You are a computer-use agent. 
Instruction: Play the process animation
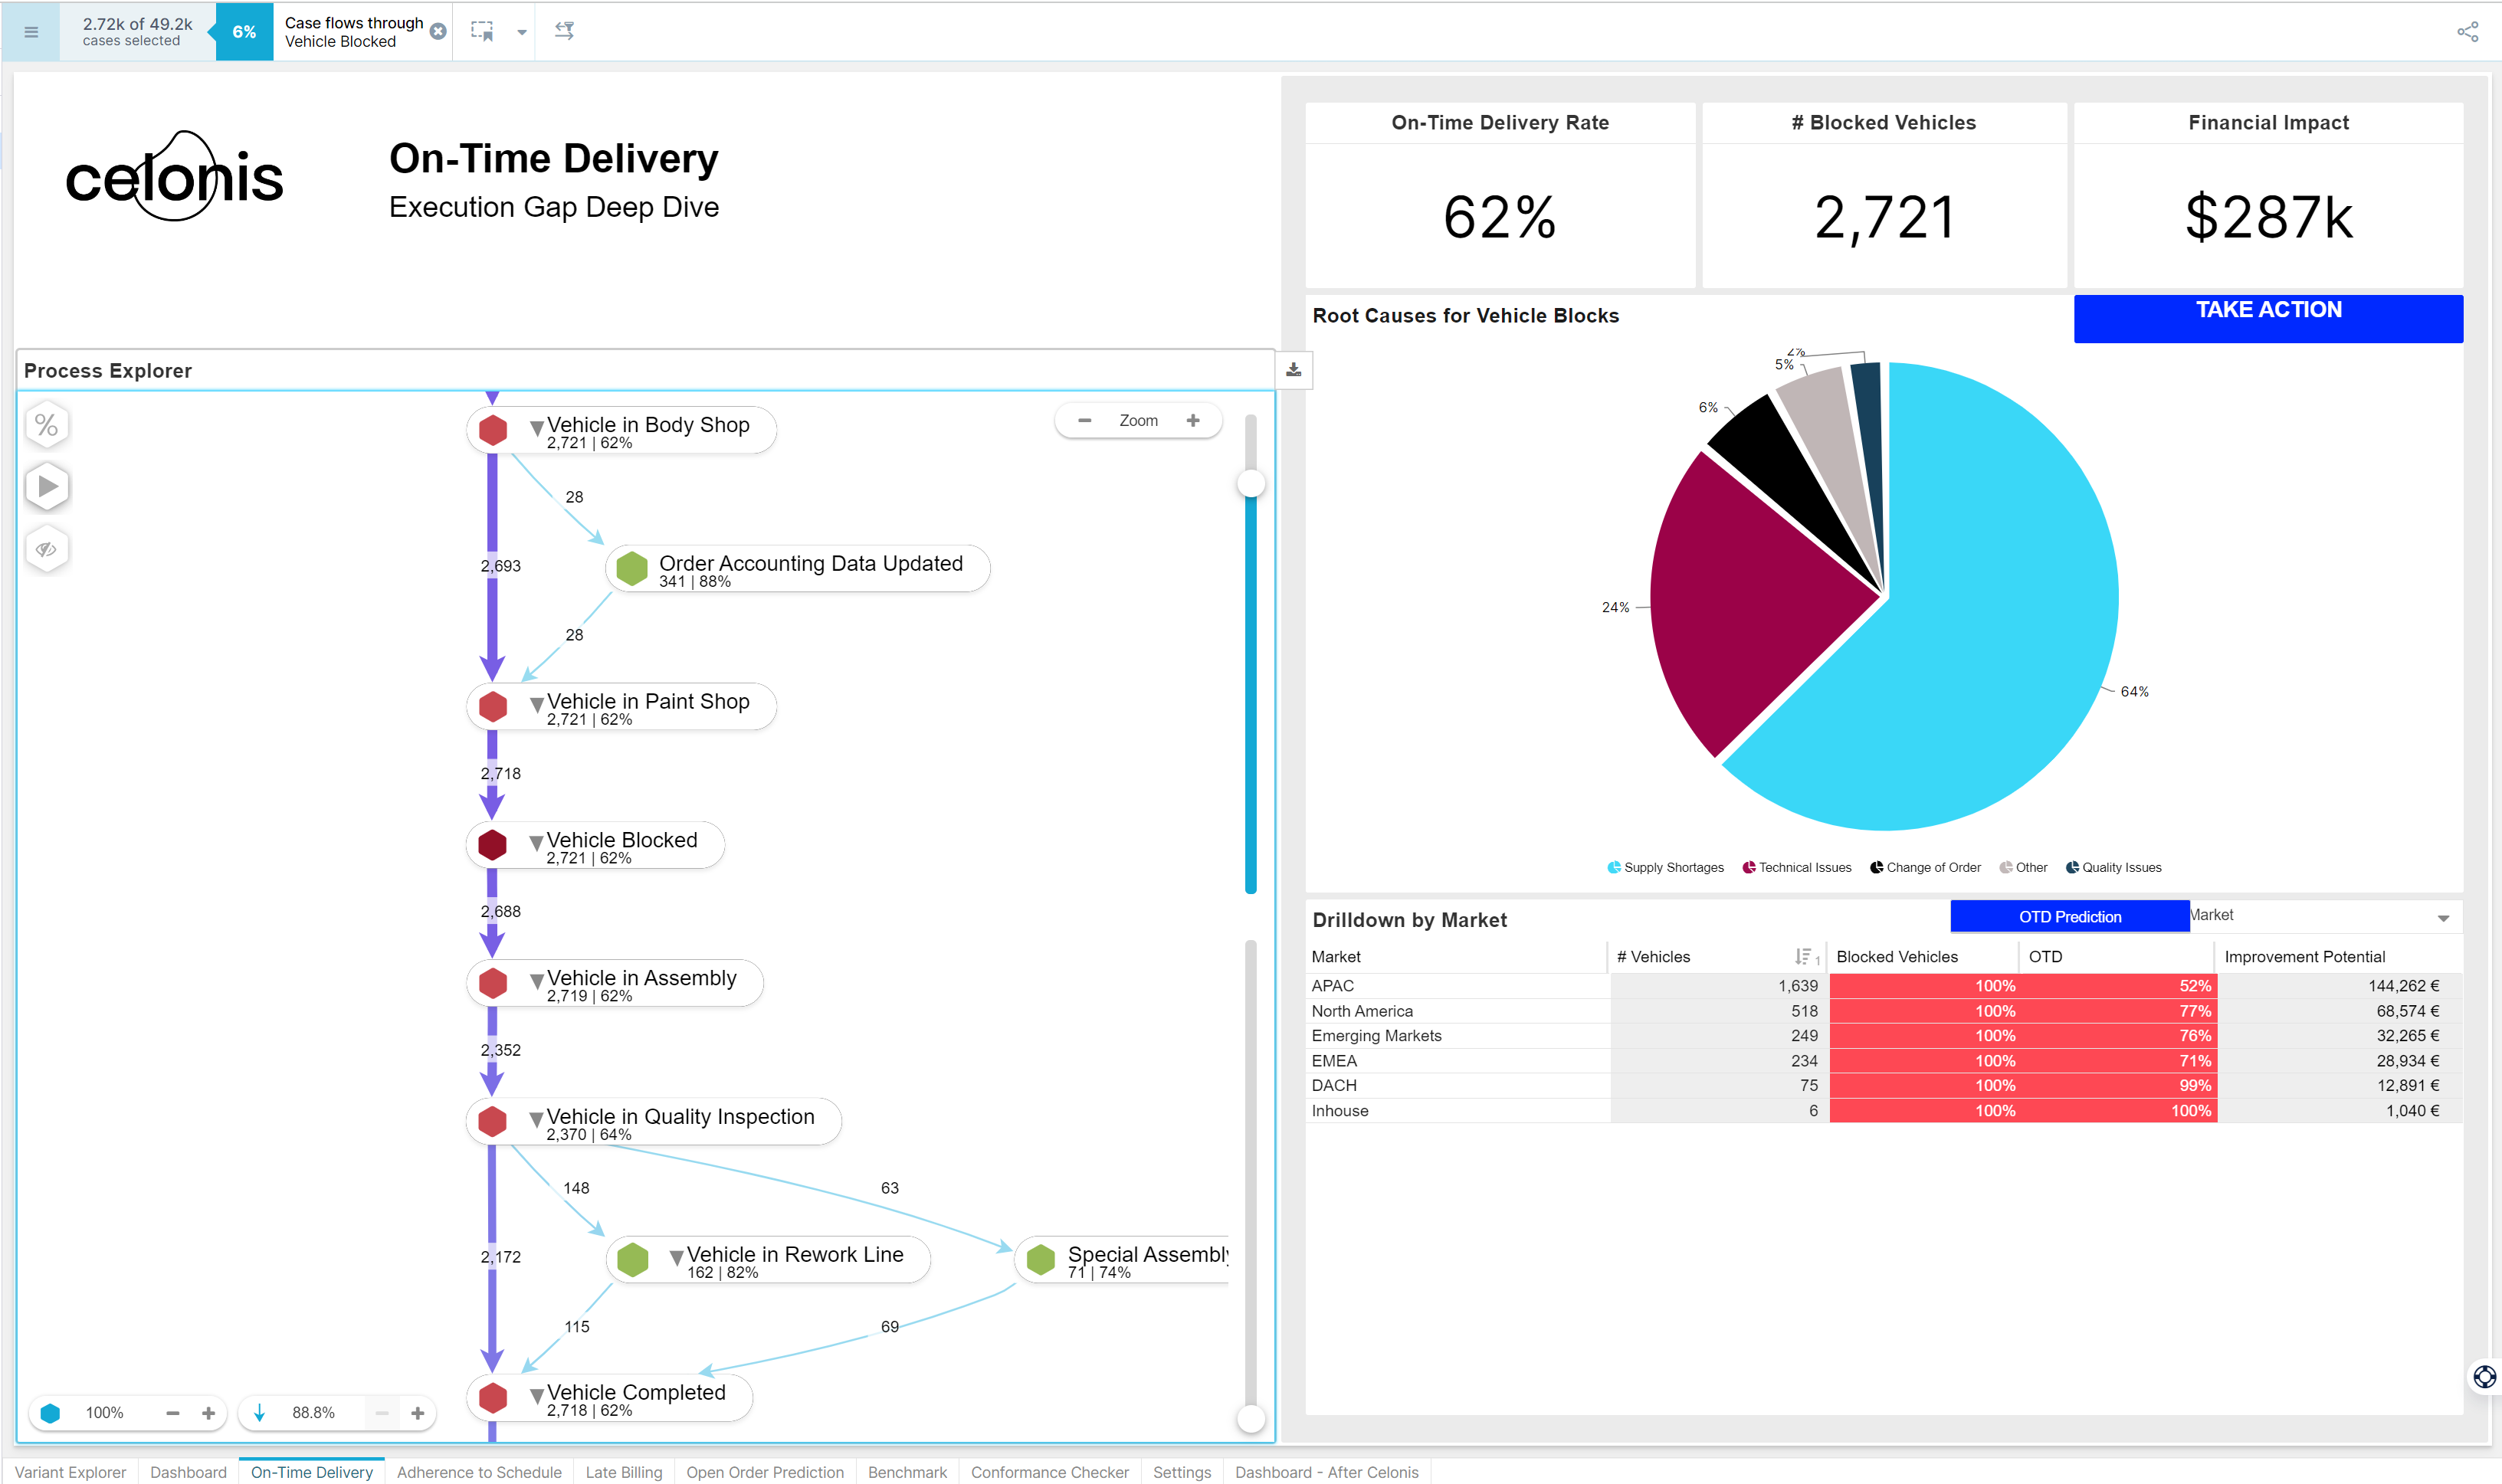click(x=47, y=487)
